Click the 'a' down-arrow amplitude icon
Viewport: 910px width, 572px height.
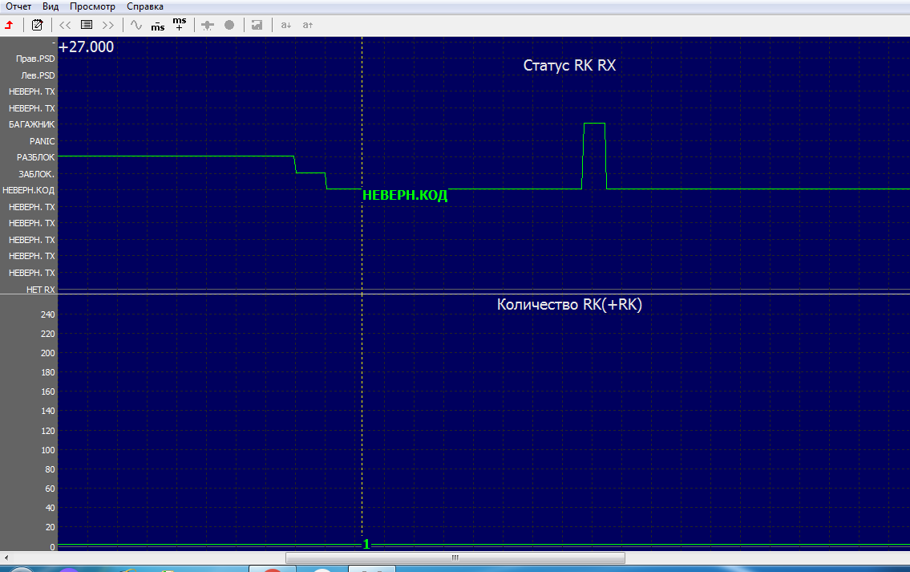pyautogui.click(x=286, y=25)
